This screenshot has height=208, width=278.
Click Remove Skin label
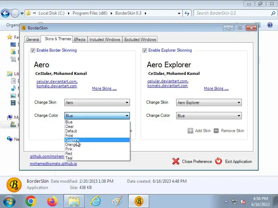[232, 131]
